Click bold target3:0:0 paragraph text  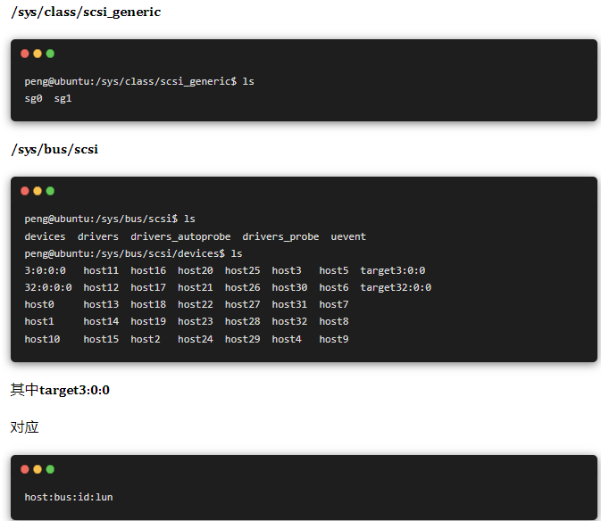pos(74,390)
